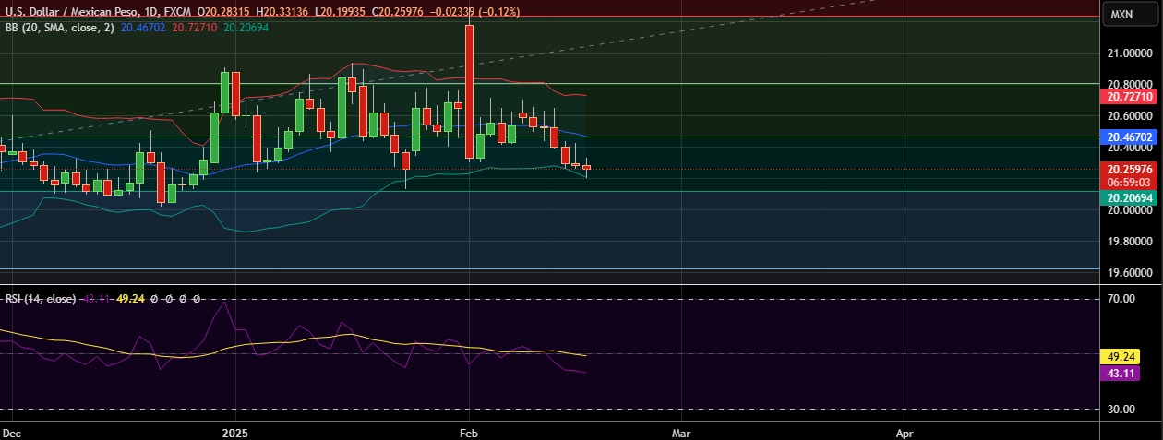The image size is (1163, 440).
Task: Click the 19.60000 price scale label
Action: coord(1129,273)
